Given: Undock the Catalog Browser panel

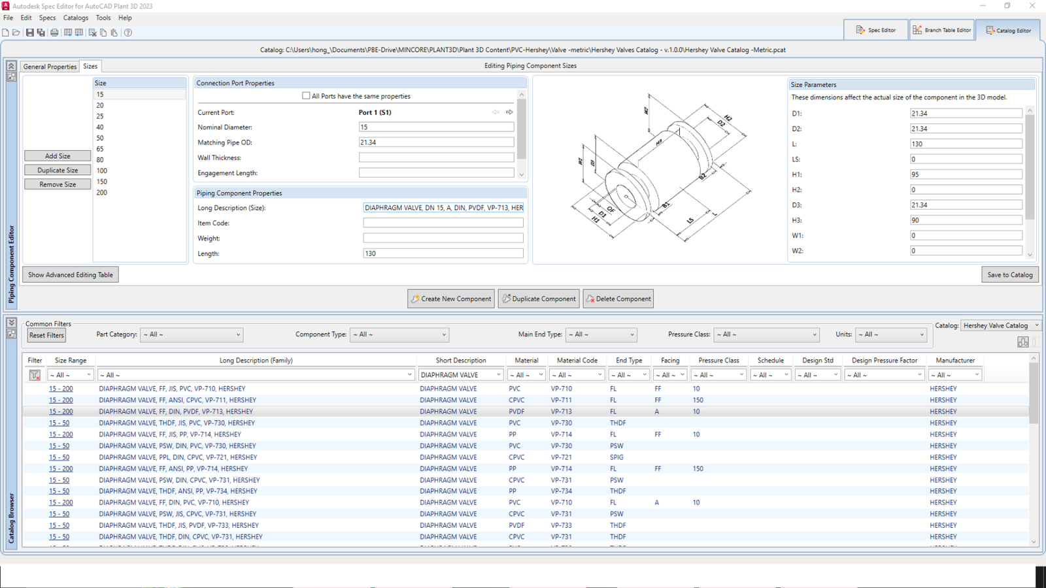Looking at the screenshot, I should (11, 334).
